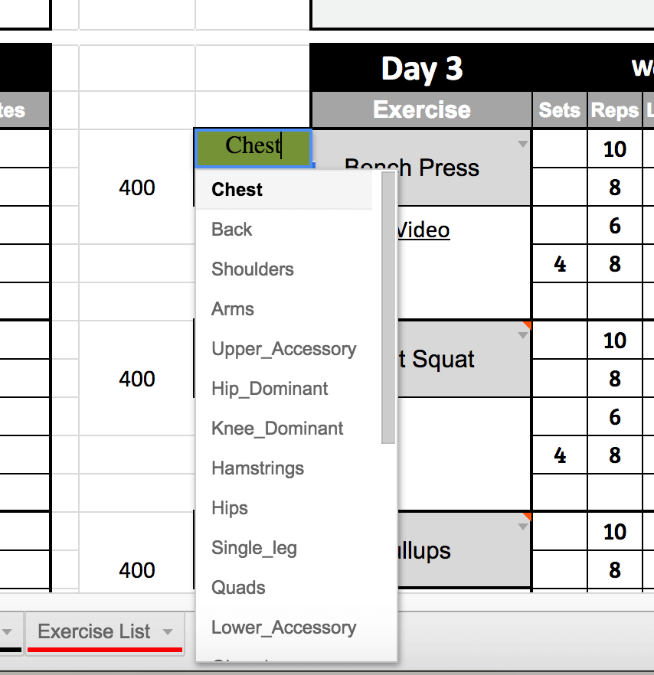Expand the Squat exercise cell dropdown

coord(523,335)
